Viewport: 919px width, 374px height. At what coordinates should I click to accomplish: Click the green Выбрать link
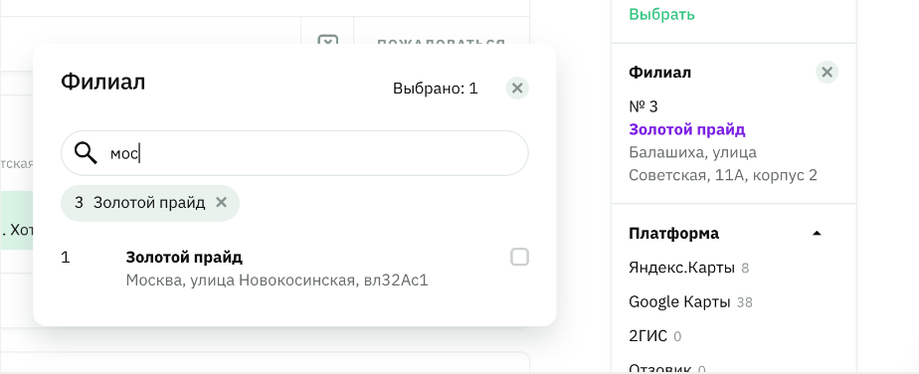point(661,14)
